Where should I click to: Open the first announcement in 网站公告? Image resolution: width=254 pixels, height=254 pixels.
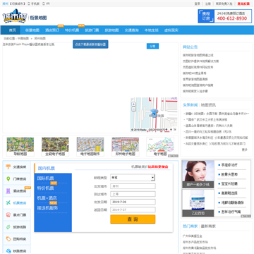[x=198, y=55]
